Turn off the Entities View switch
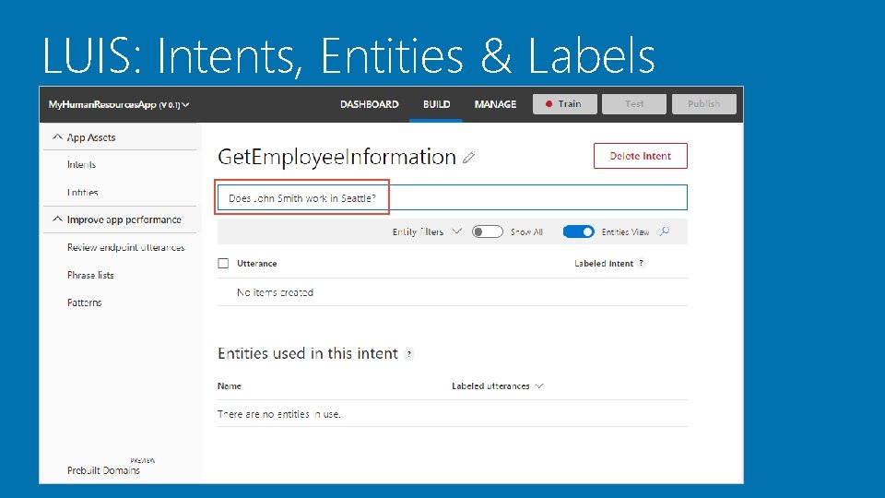885x498 pixels. tap(579, 231)
